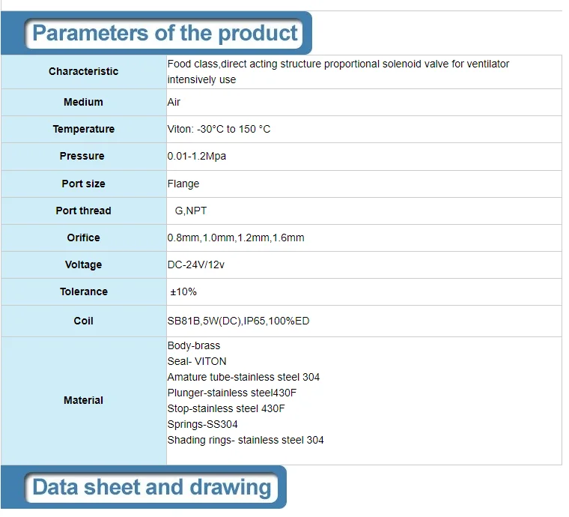The image size is (569, 517).
Task: Click the "0.01-1.2Mpa" pressure value
Action: (x=196, y=156)
